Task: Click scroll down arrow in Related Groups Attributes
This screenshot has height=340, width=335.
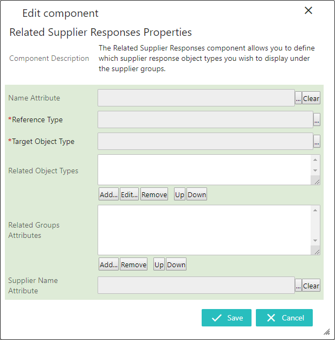Action: point(315,241)
